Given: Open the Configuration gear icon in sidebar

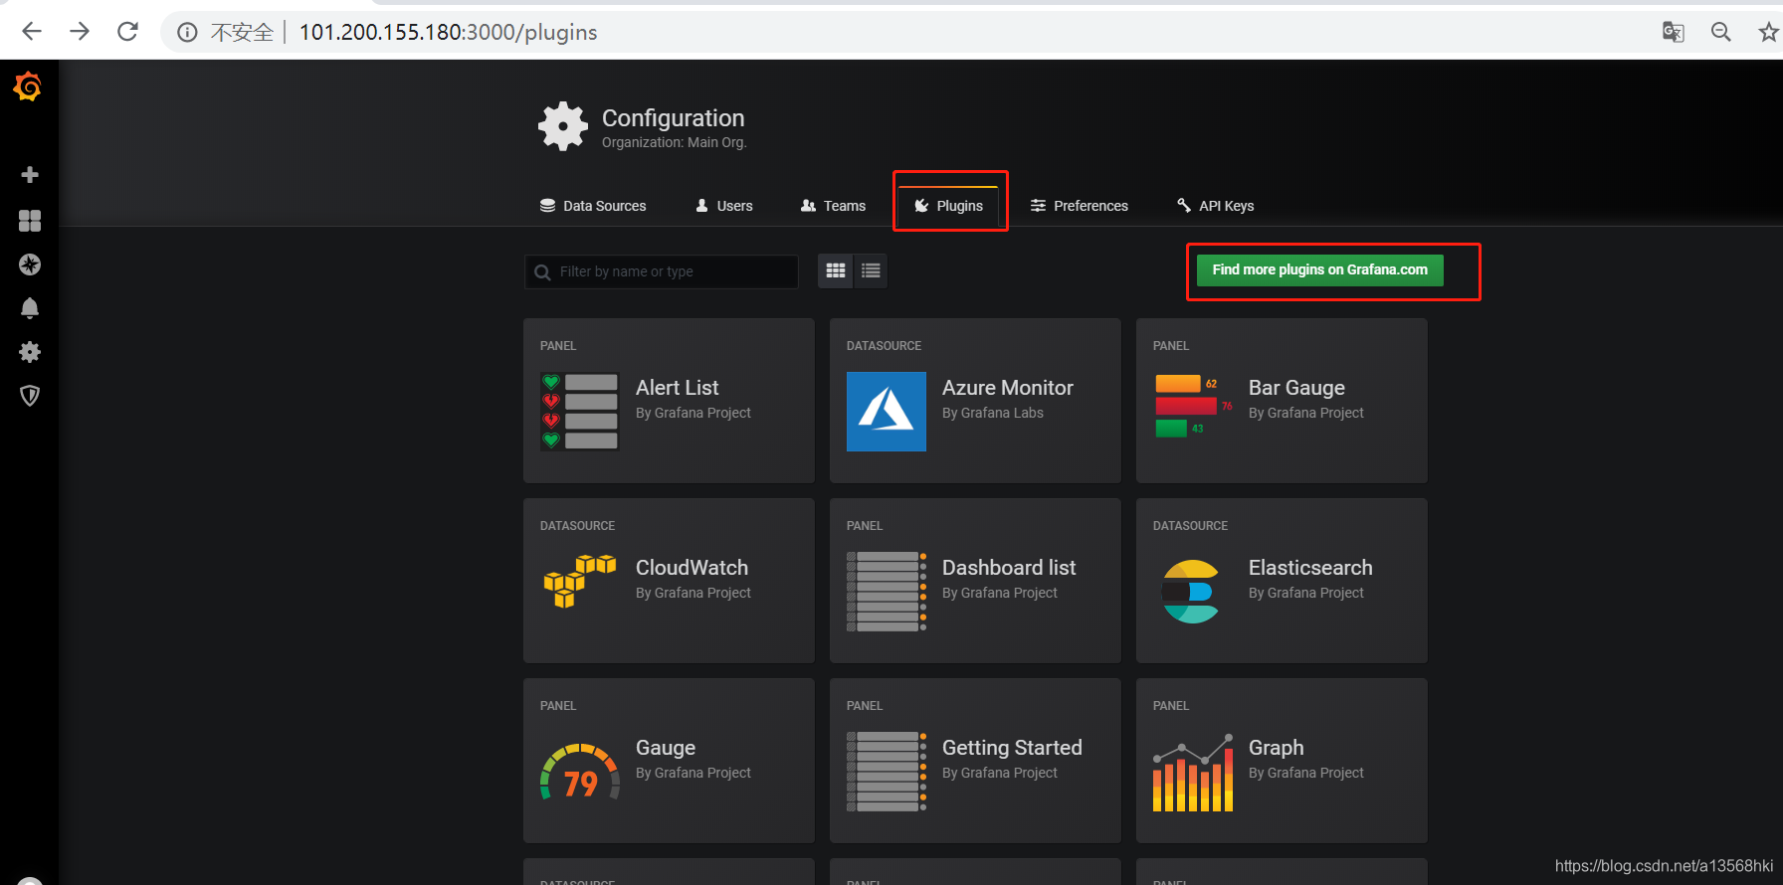Looking at the screenshot, I should (x=30, y=352).
